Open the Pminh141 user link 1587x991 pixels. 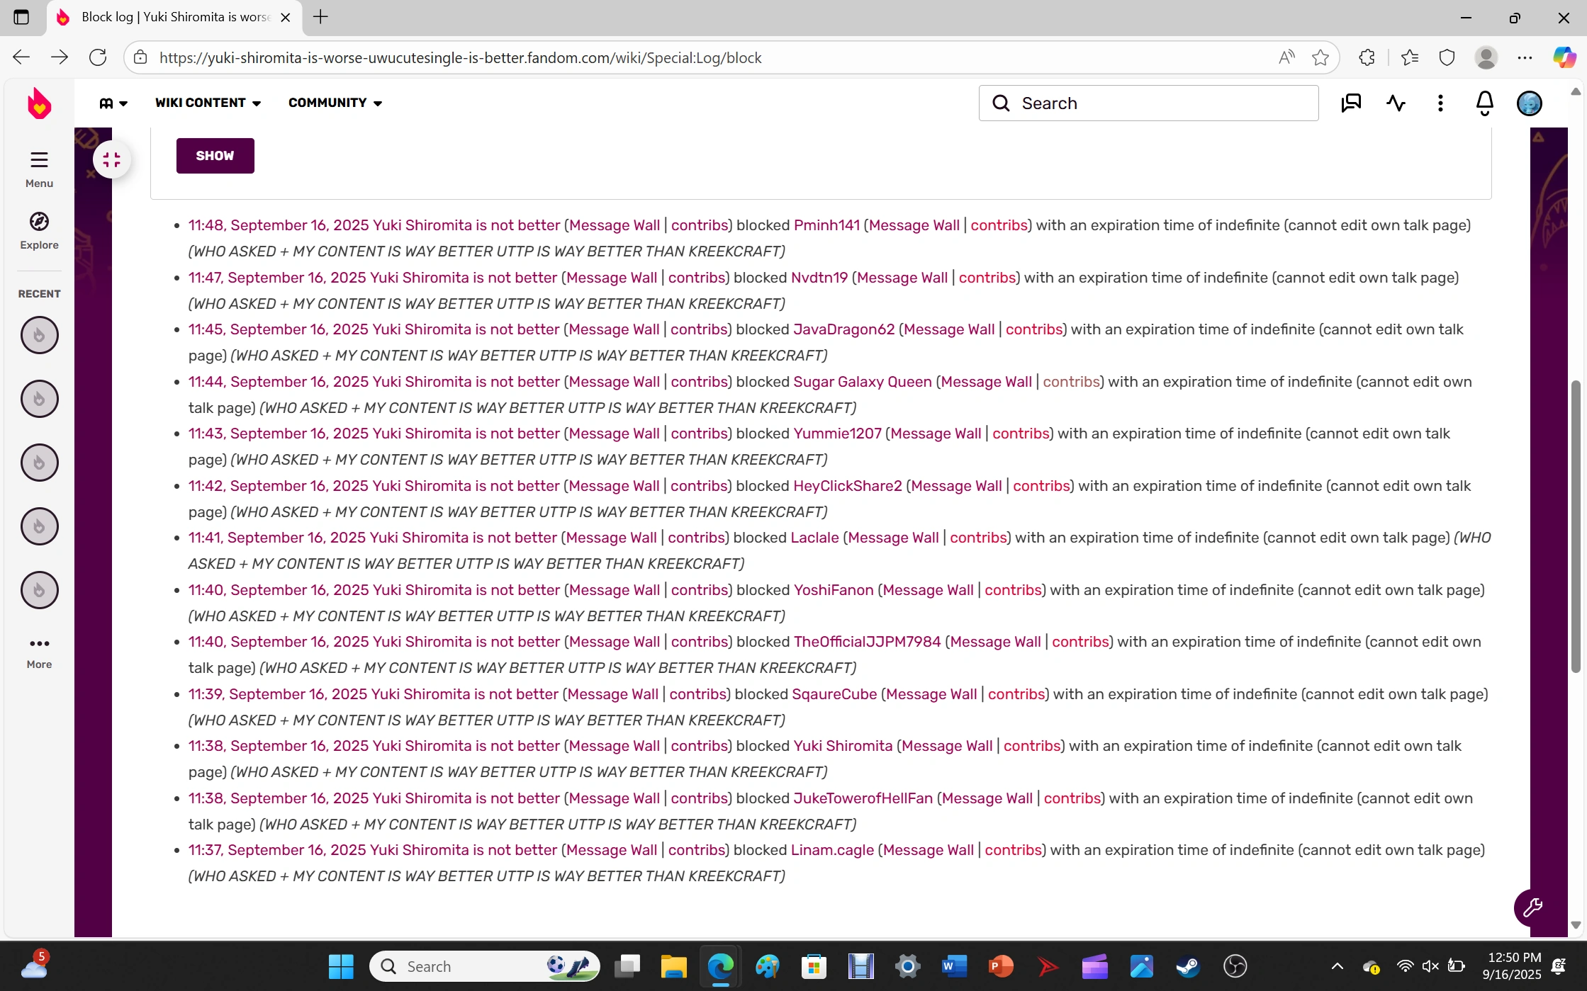tap(826, 225)
